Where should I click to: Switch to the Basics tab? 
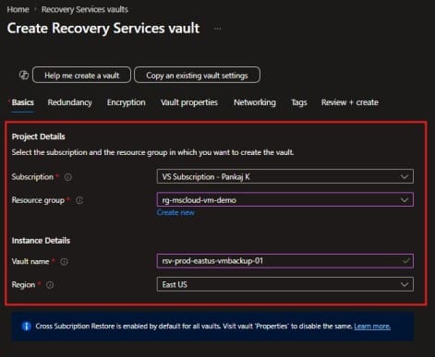(x=22, y=102)
